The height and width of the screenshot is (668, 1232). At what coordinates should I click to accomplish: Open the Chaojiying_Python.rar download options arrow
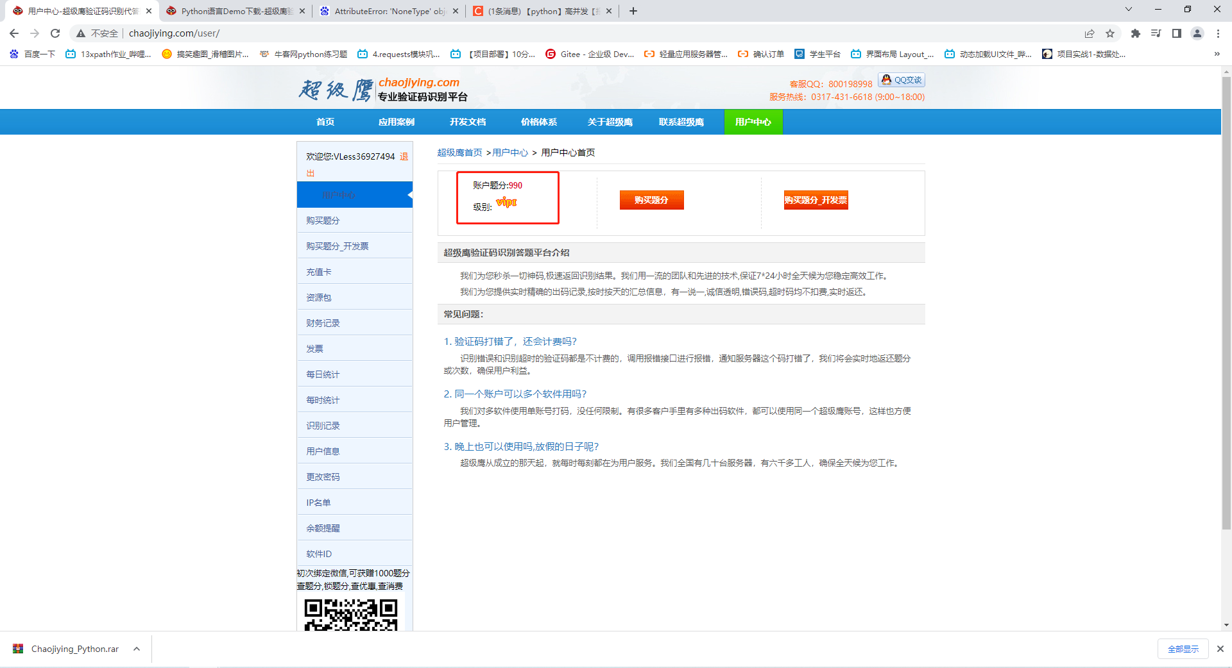pyautogui.click(x=137, y=649)
